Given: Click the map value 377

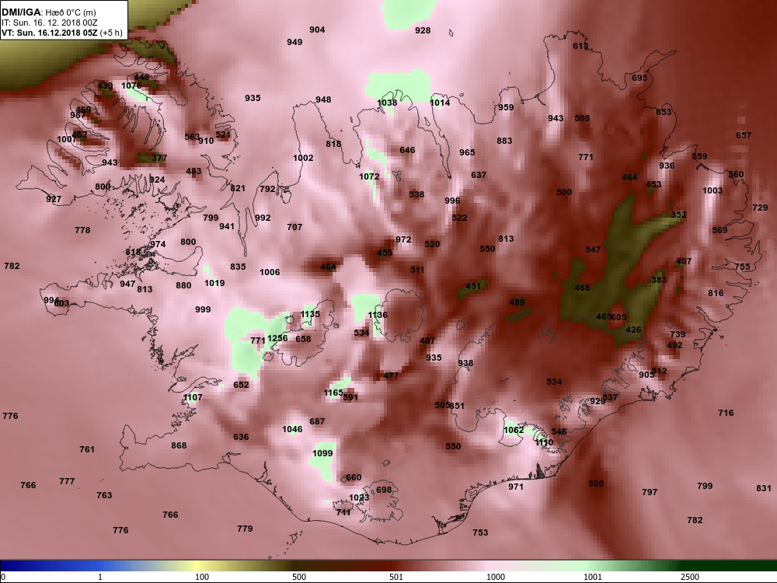Looking at the screenshot, I should click(159, 158).
